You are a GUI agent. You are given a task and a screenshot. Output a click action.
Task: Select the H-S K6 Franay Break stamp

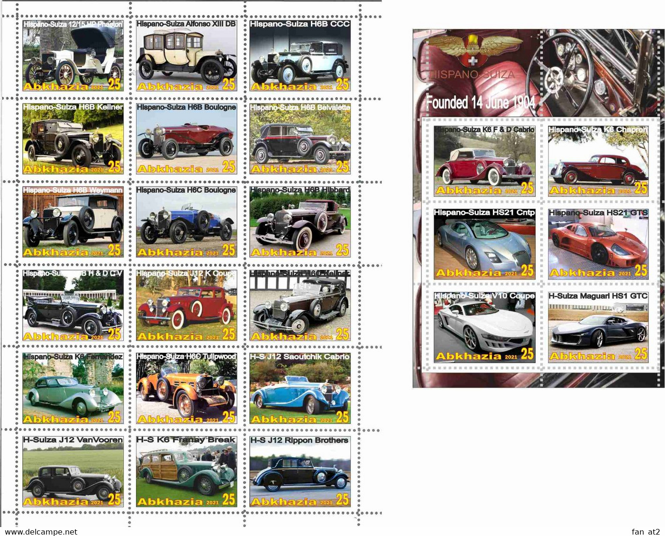(186, 472)
